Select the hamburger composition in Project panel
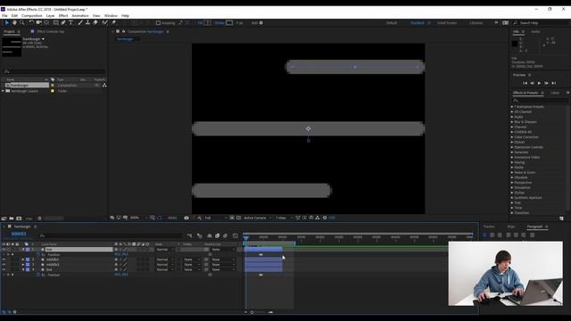571x321 pixels. pyautogui.click(x=28, y=86)
